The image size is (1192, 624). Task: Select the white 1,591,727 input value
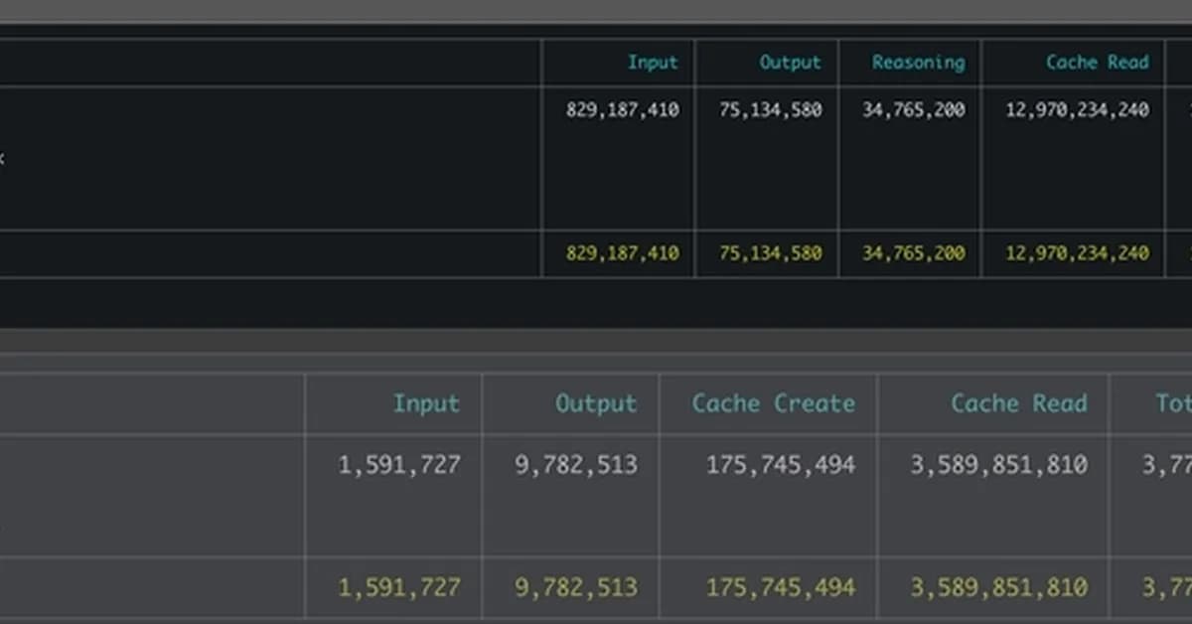[399, 465]
